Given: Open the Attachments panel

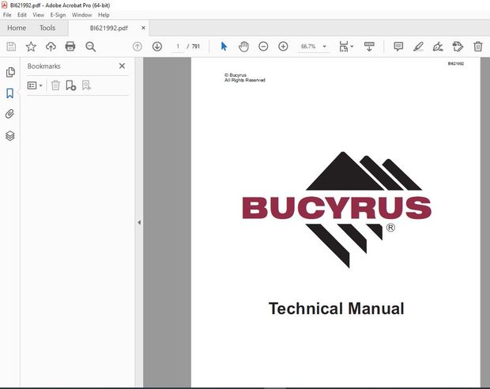Looking at the screenshot, I should [10, 114].
